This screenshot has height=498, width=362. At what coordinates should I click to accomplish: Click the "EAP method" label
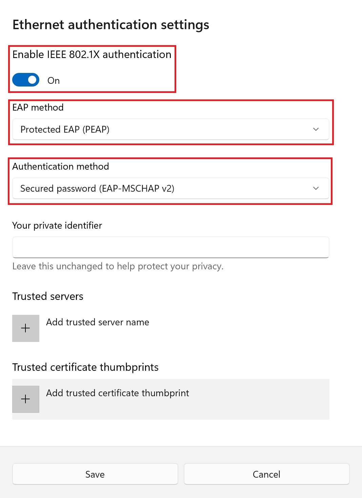38,108
